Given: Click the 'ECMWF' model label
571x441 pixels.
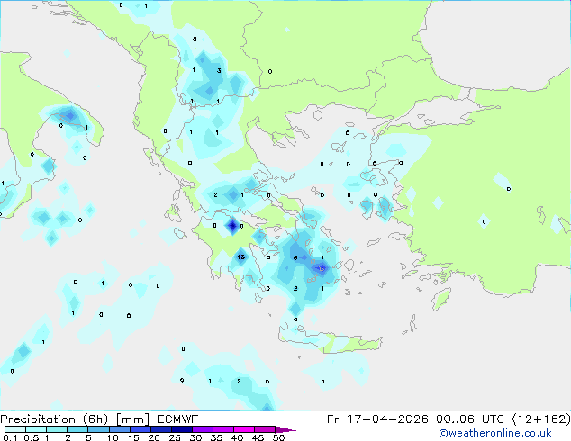Looking at the screenshot, I should tap(177, 419).
